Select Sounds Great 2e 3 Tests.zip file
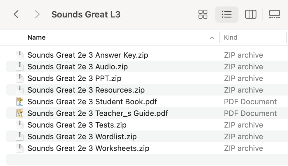288x166 pixels. [77, 125]
